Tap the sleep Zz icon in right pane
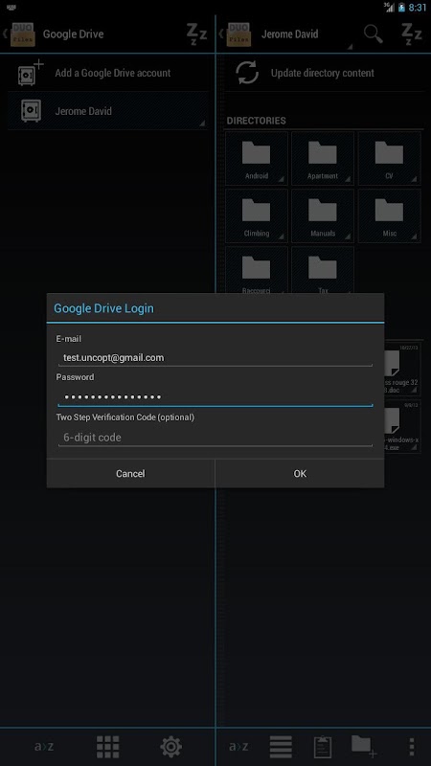The width and height of the screenshot is (431, 766). point(412,34)
